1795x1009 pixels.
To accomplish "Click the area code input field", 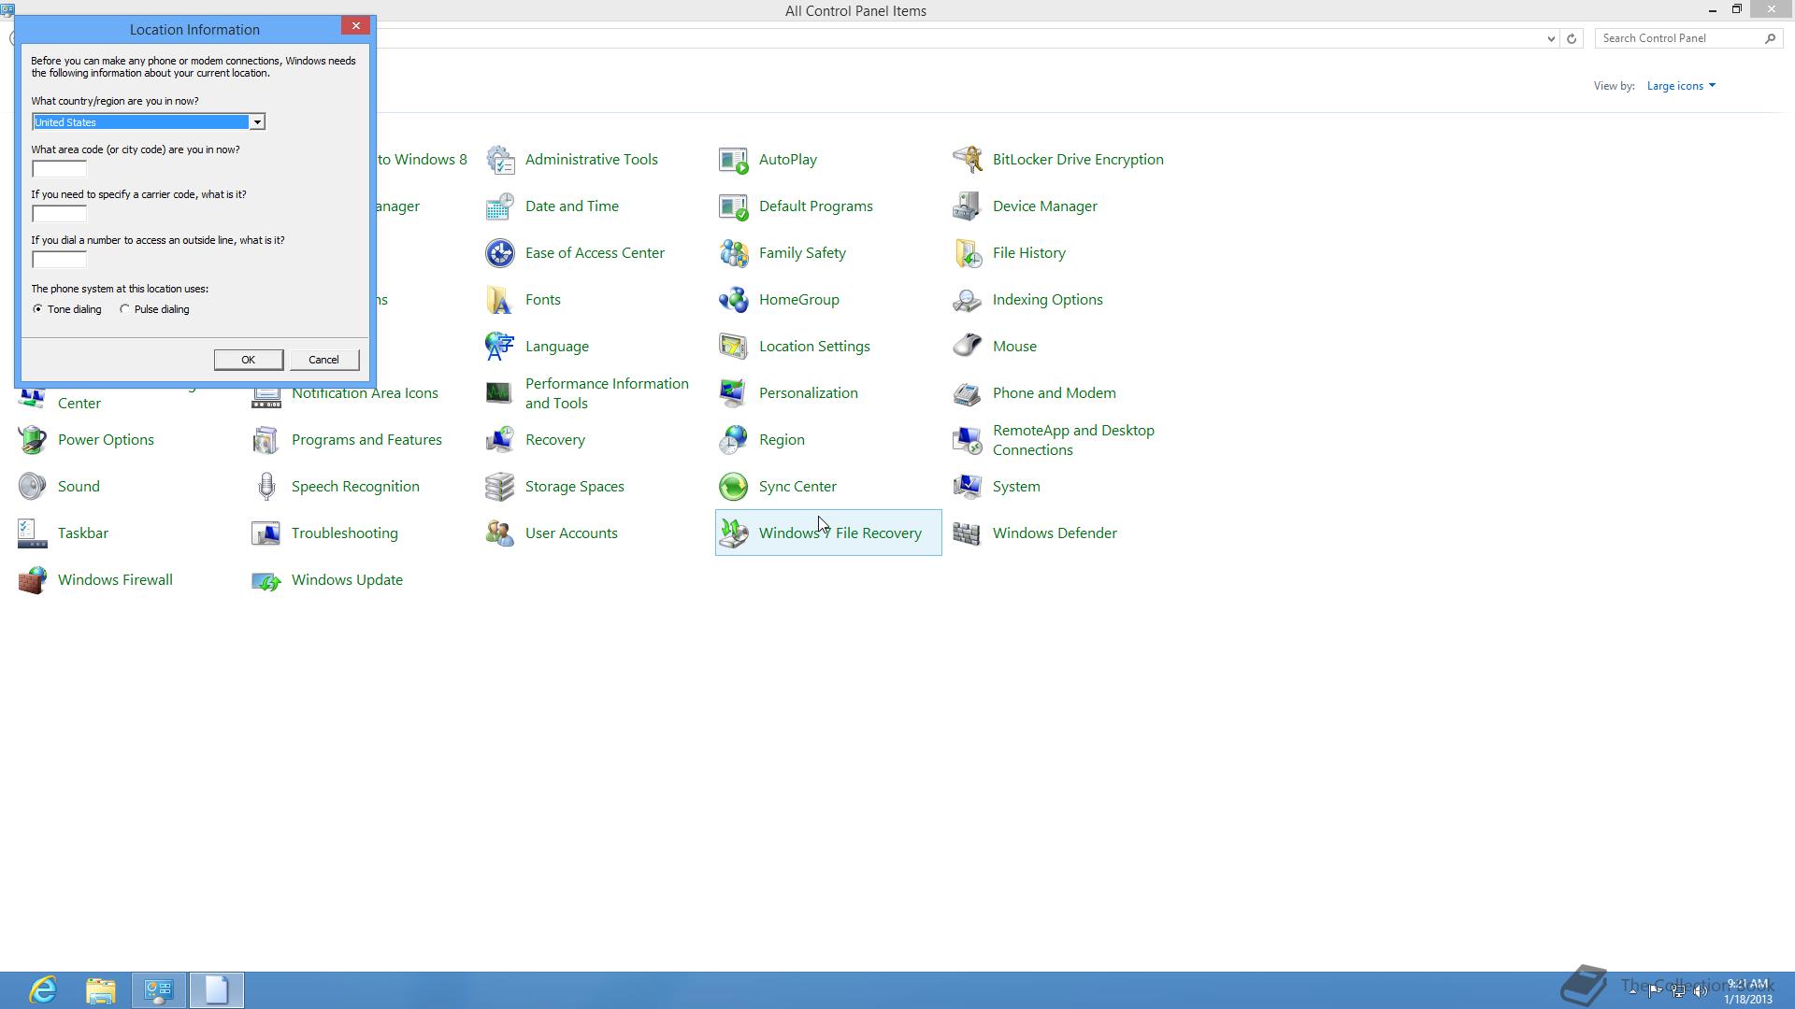I will click(x=59, y=169).
